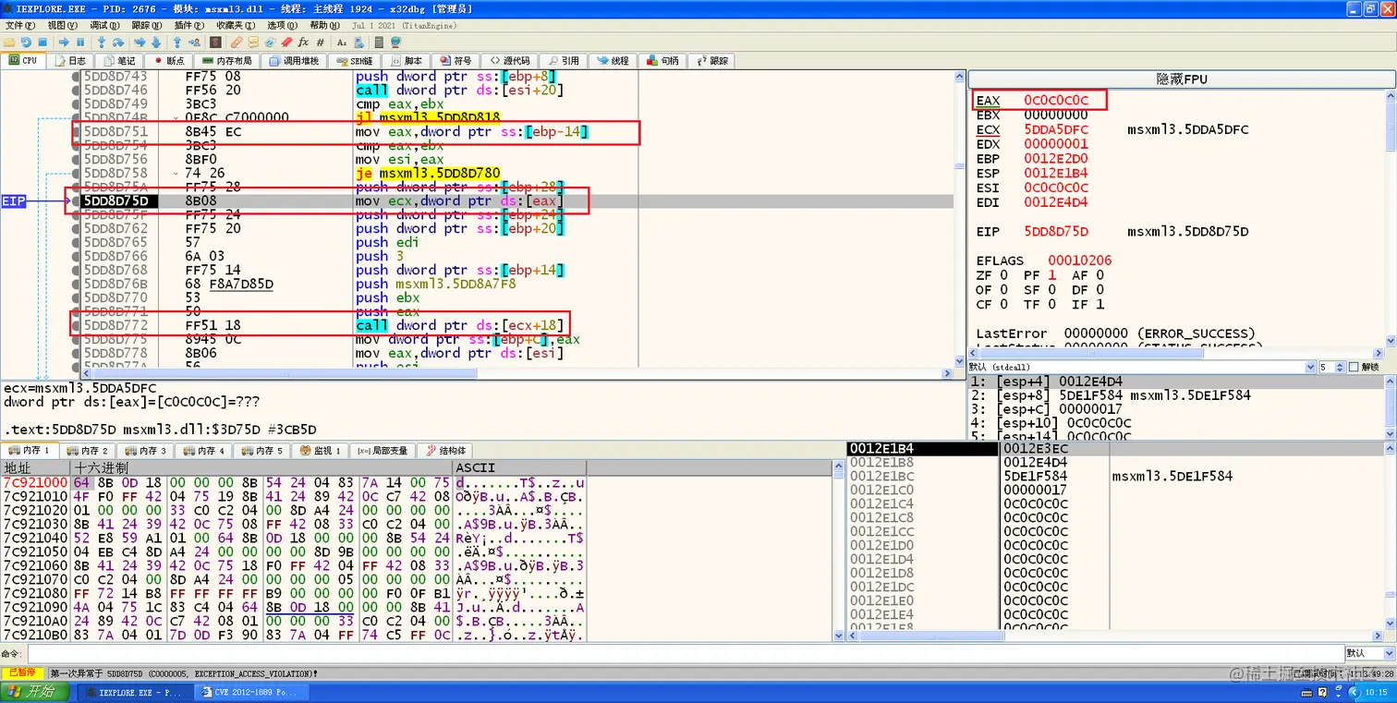Switch to the 调用堆栈 tab
The height and width of the screenshot is (703, 1397).
coord(293,61)
